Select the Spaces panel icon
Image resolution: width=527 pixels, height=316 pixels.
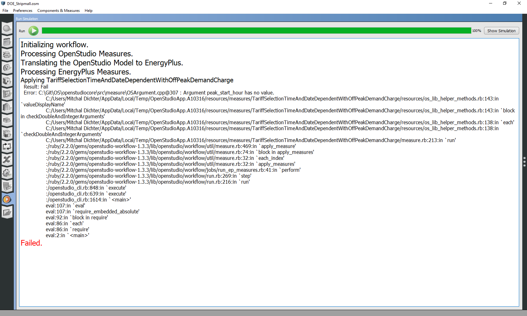pyautogui.click(x=7, y=120)
